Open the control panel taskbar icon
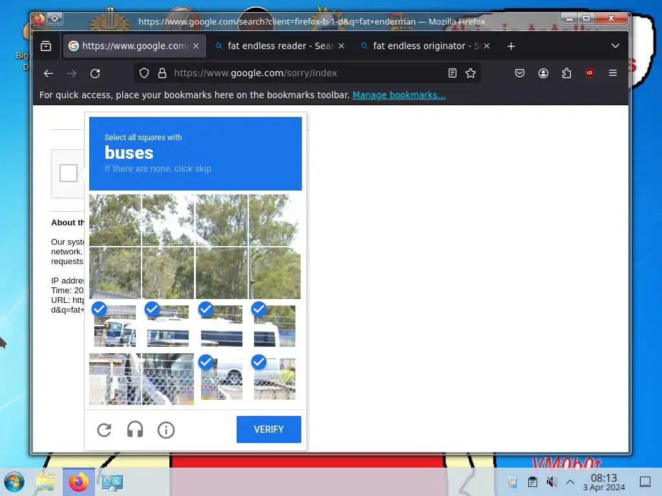 click(112, 482)
